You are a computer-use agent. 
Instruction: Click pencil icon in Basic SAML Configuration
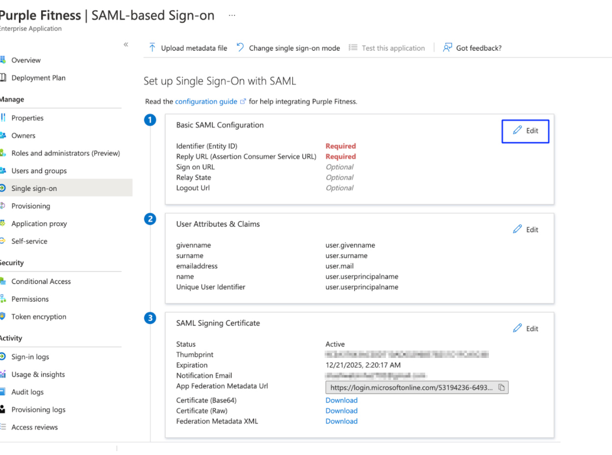point(517,130)
